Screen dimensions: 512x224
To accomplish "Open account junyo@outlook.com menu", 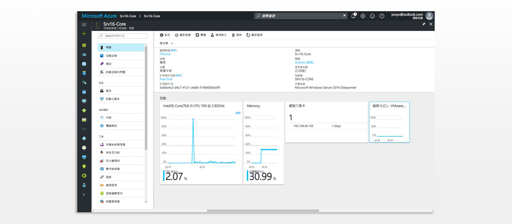I will point(407,16).
